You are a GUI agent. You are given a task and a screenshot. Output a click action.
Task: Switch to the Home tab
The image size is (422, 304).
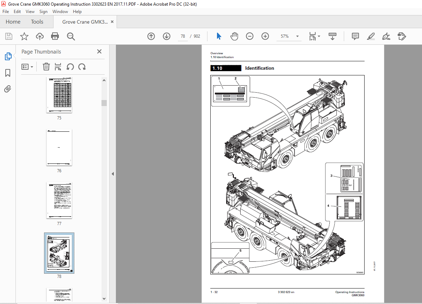(x=13, y=22)
